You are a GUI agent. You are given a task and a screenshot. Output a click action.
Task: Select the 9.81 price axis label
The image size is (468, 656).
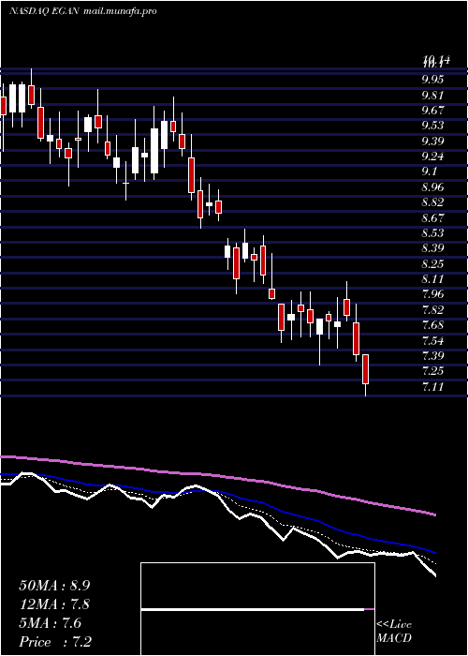[x=432, y=95]
